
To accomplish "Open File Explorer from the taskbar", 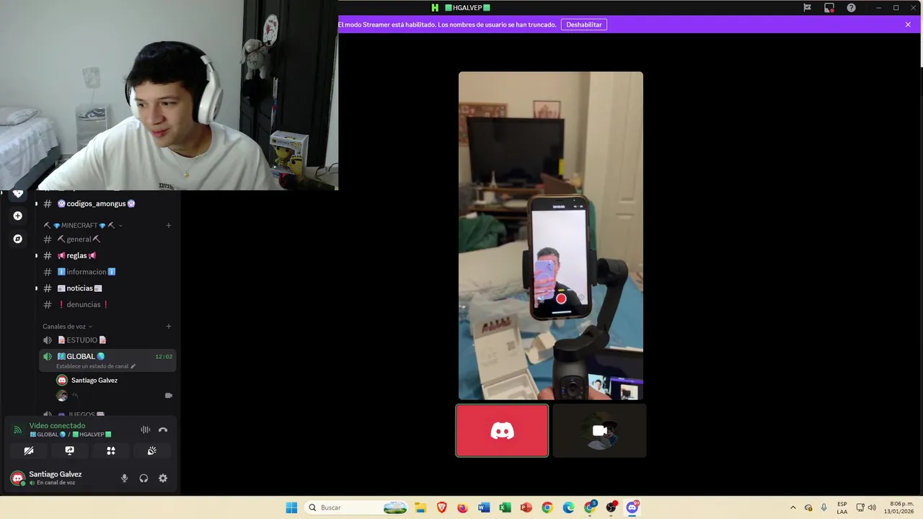I will click(420, 507).
